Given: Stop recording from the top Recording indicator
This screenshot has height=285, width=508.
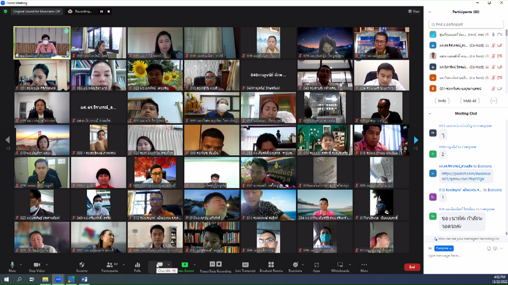Looking at the screenshot, I should point(109,11).
